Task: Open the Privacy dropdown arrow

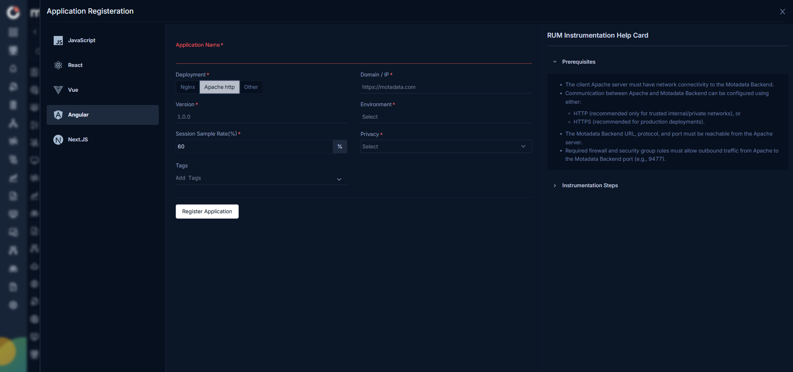Action: (x=523, y=146)
